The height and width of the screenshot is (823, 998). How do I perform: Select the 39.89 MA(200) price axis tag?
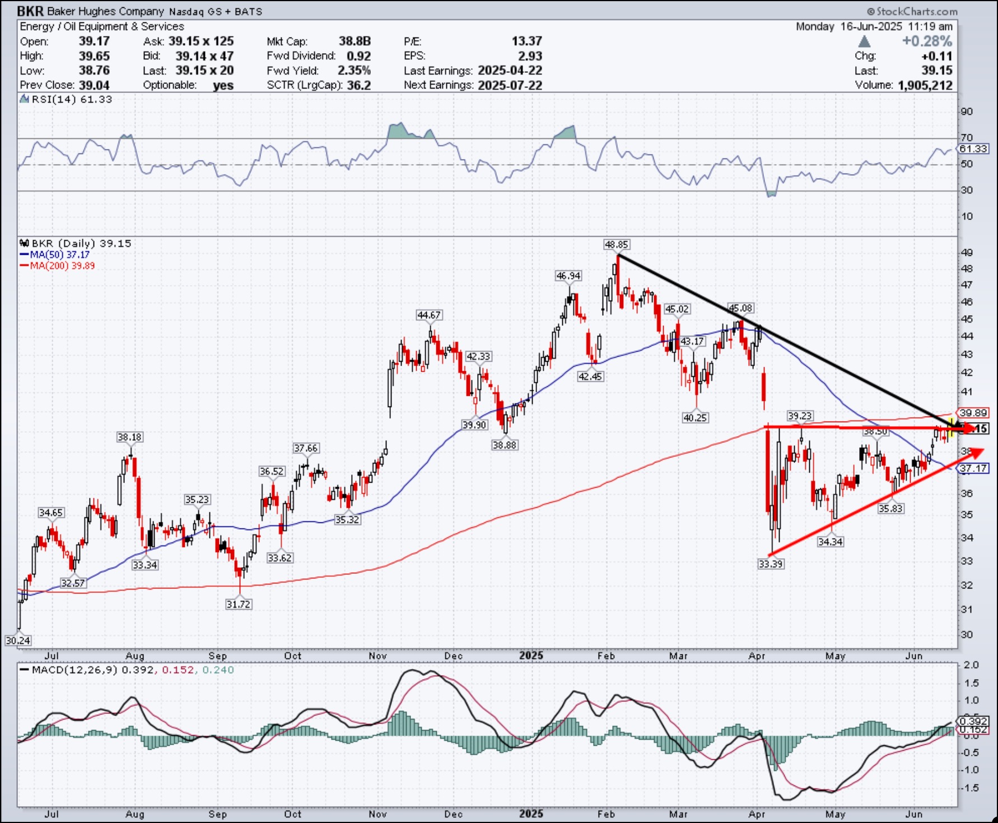pos(973,413)
